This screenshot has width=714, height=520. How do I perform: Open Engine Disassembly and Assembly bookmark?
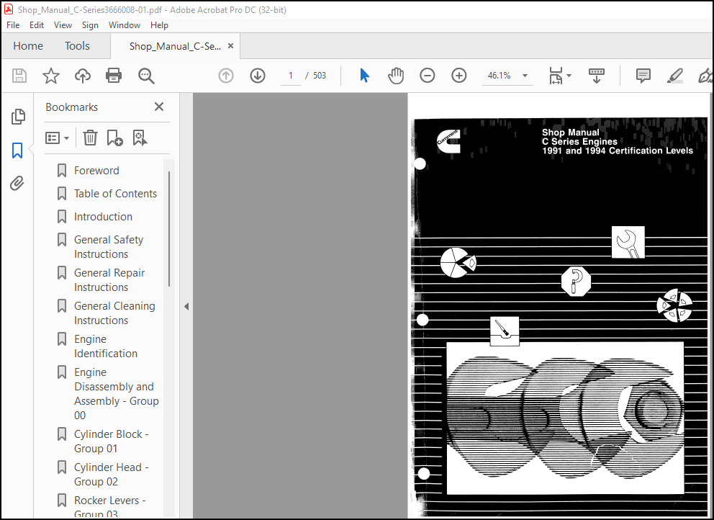tap(116, 394)
